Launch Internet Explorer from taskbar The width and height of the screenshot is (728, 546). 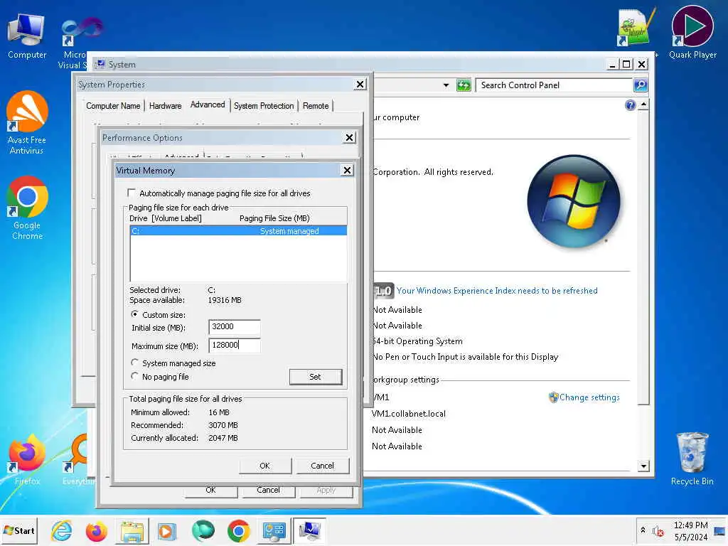tap(62, 530)
